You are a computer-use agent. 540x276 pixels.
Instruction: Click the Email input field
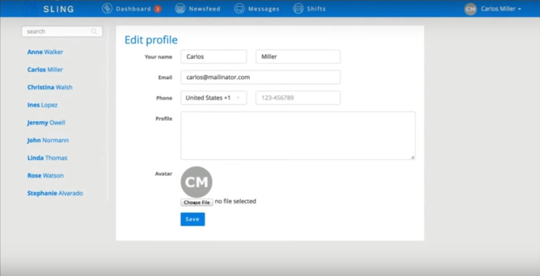click(261, 77)
